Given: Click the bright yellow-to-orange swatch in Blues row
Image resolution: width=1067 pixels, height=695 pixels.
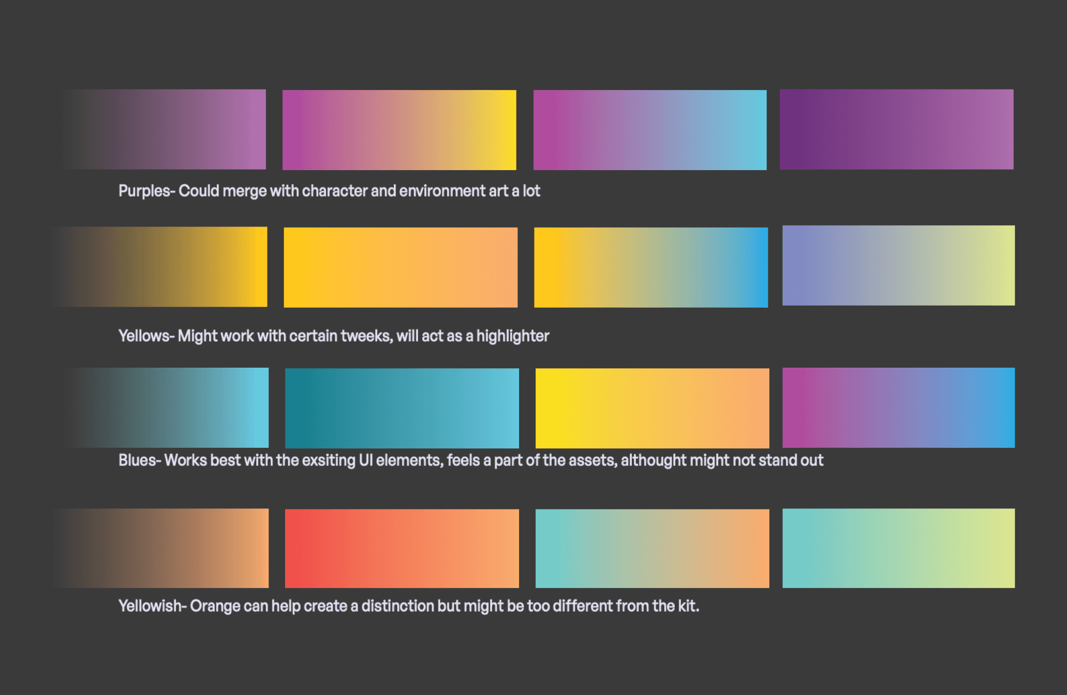Looking at the screenshot, I should 652,408.
